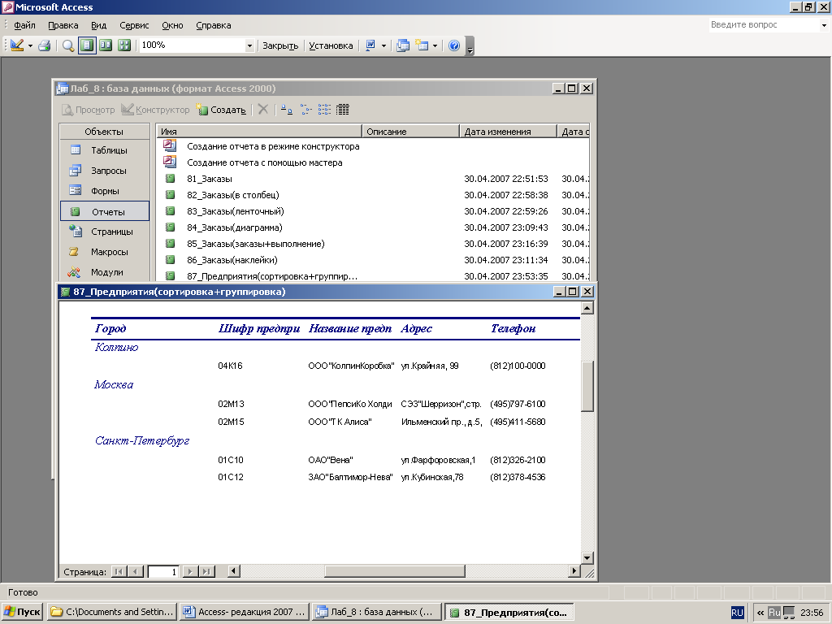
Task: Select Таблицы in Objects panel
Action: point(104,150)
